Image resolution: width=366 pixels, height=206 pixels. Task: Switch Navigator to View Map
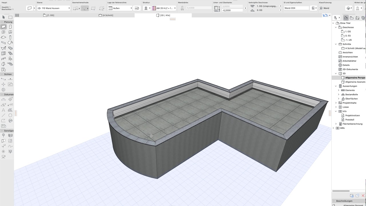tap(352, 18)
